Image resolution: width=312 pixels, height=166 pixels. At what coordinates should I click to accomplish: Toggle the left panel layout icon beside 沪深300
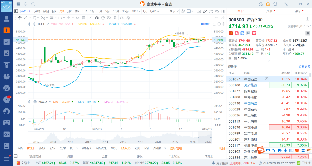16,11
